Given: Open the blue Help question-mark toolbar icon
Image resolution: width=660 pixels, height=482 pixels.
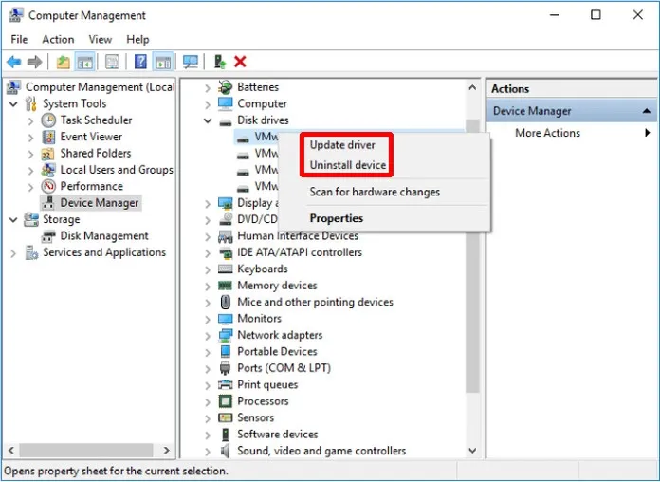Looking at the screenshot, I should click(140, 62).
